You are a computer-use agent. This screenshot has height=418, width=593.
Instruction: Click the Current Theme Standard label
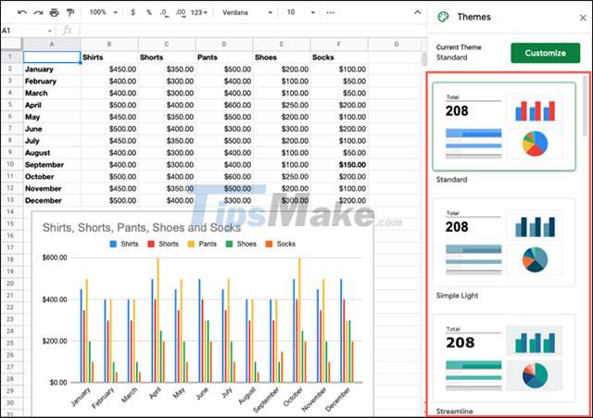pos(459,52)
